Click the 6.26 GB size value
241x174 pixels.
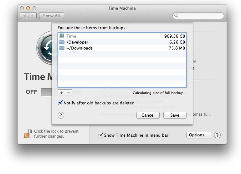coord(177,42)
